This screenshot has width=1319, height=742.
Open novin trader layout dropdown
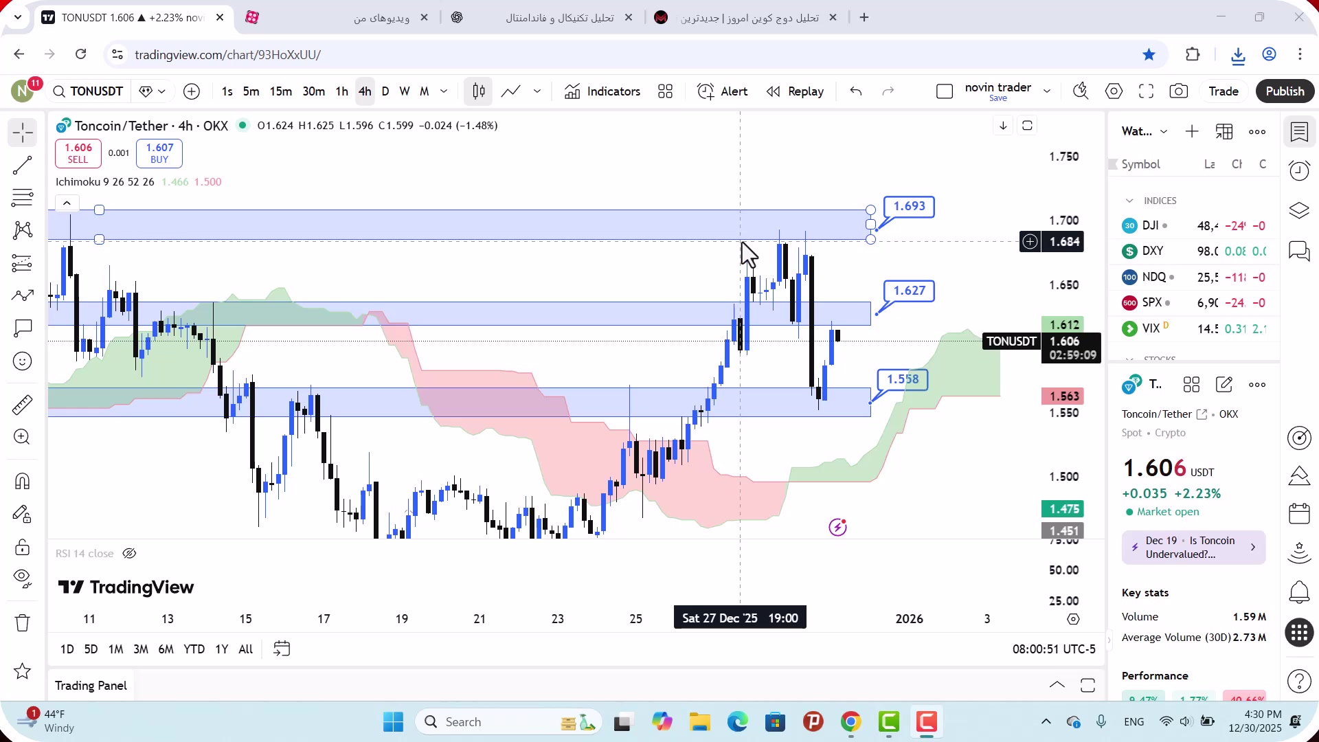[1047, 91]
